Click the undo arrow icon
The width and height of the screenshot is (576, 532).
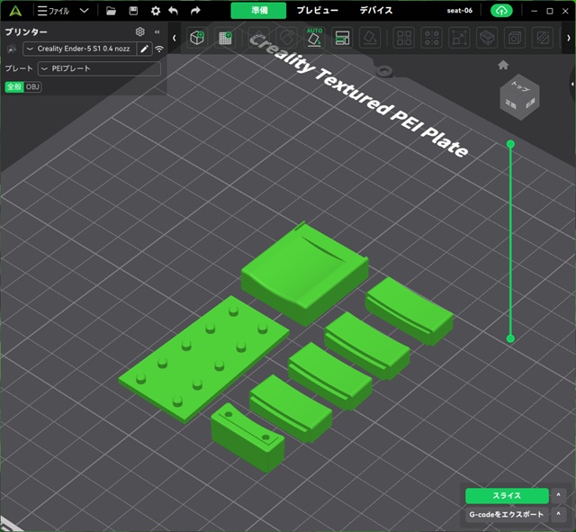pyautogui.click(x=174, y=11)
